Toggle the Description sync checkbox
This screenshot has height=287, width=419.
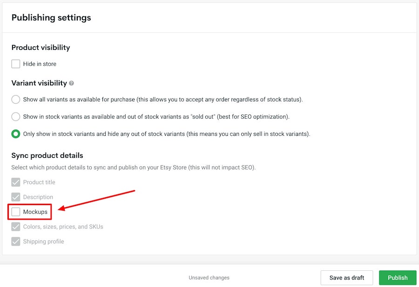coord(16,197)
